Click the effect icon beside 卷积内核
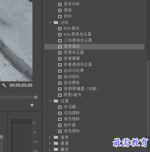 tap(60, 4)
